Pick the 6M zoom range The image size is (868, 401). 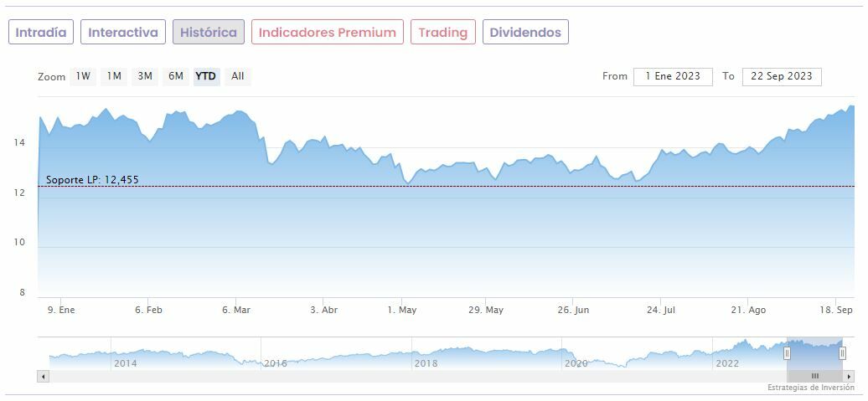[x=175, y=76]
